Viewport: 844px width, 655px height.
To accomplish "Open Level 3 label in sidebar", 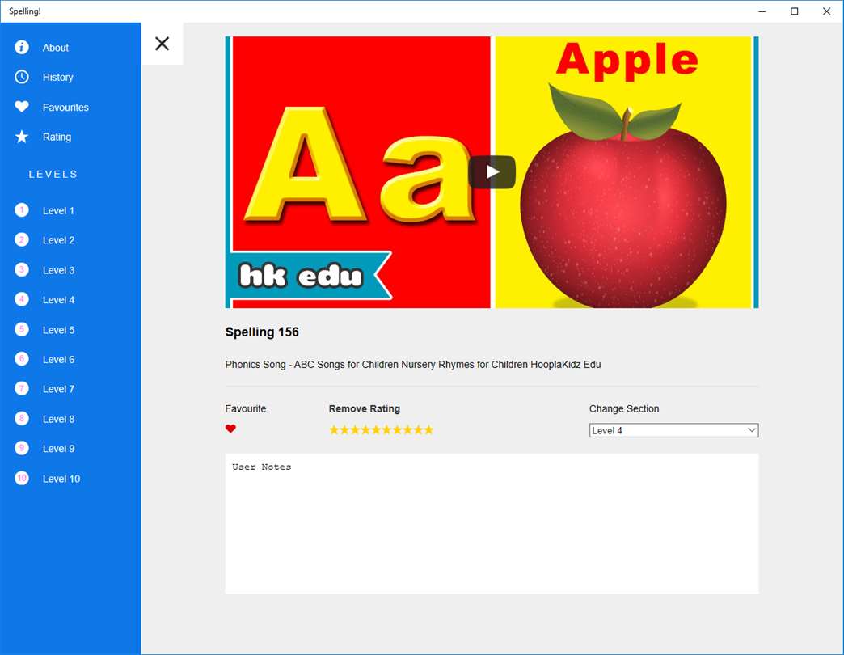I will point(58,270).
